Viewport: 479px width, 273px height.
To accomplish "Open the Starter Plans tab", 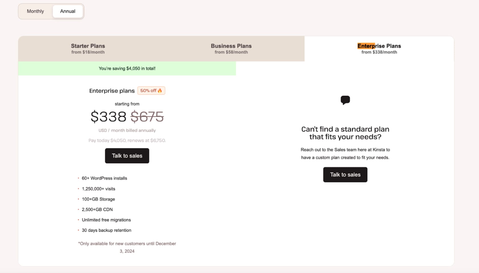I will pos(88,49).
